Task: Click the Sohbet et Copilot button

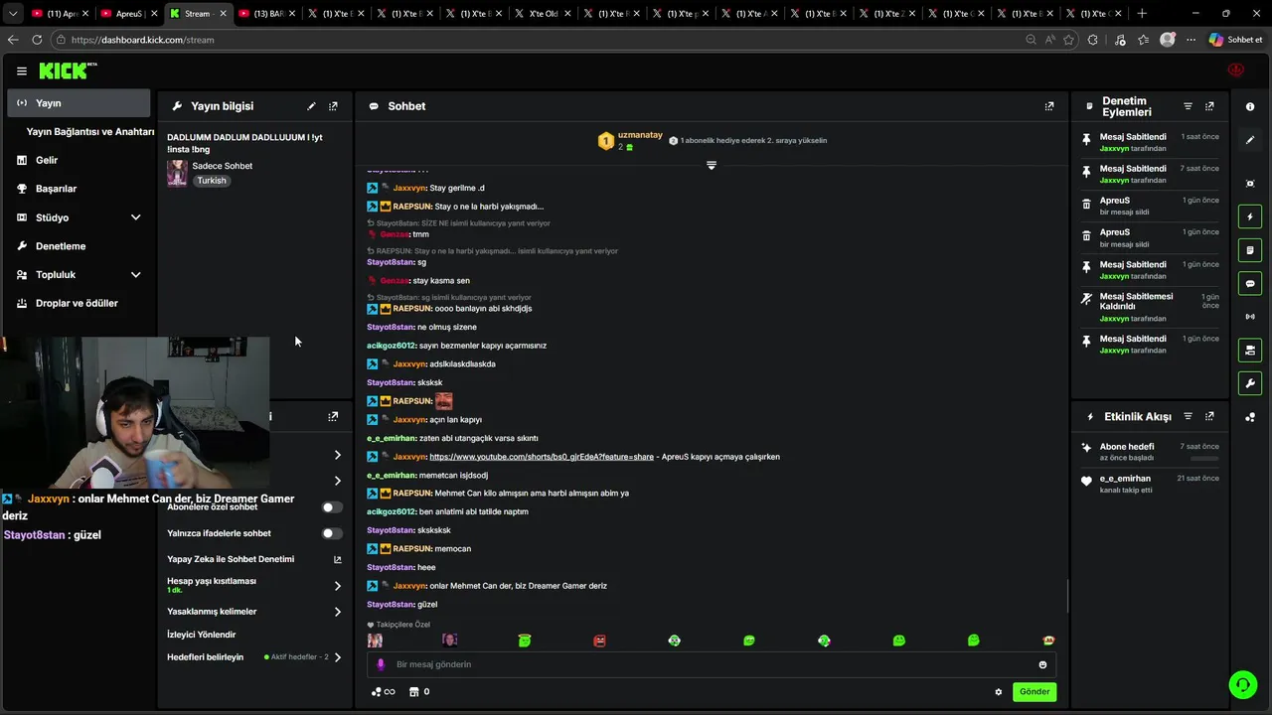Action: [1235, 40]
